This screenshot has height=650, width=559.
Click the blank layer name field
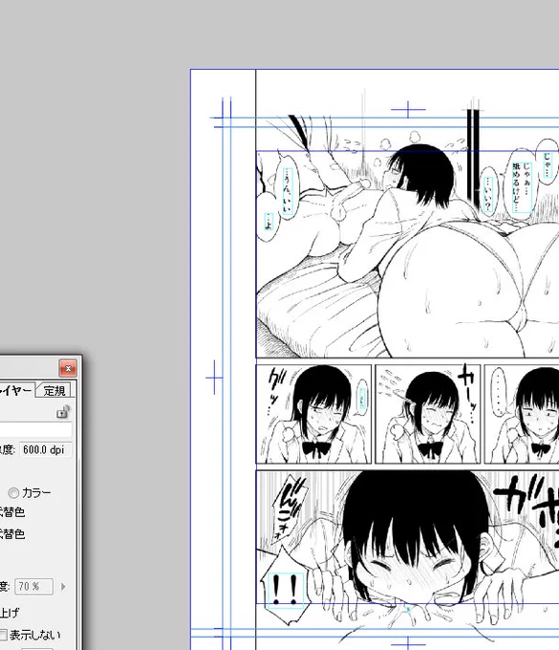(35, 429)
